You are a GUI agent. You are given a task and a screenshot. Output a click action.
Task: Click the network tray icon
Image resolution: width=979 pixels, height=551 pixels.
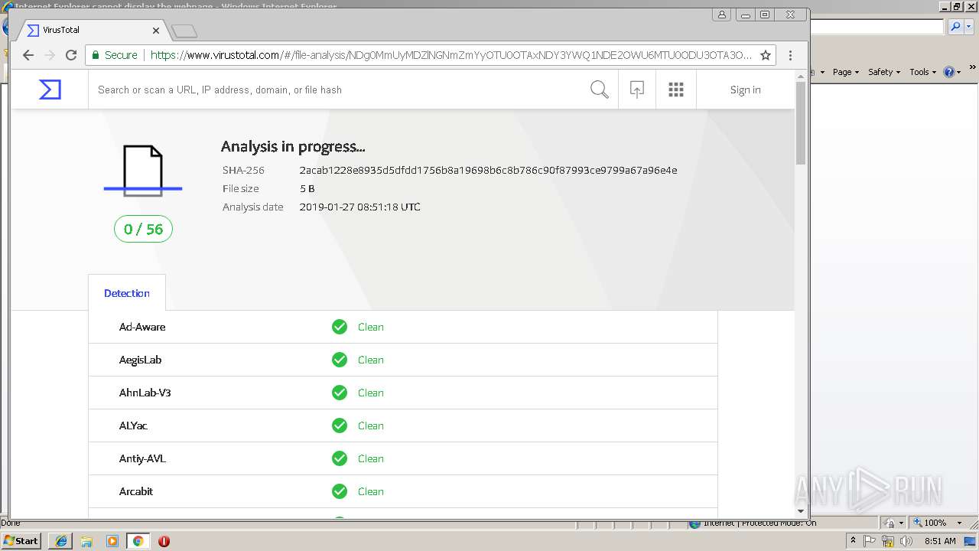click(x=888, y=541)
